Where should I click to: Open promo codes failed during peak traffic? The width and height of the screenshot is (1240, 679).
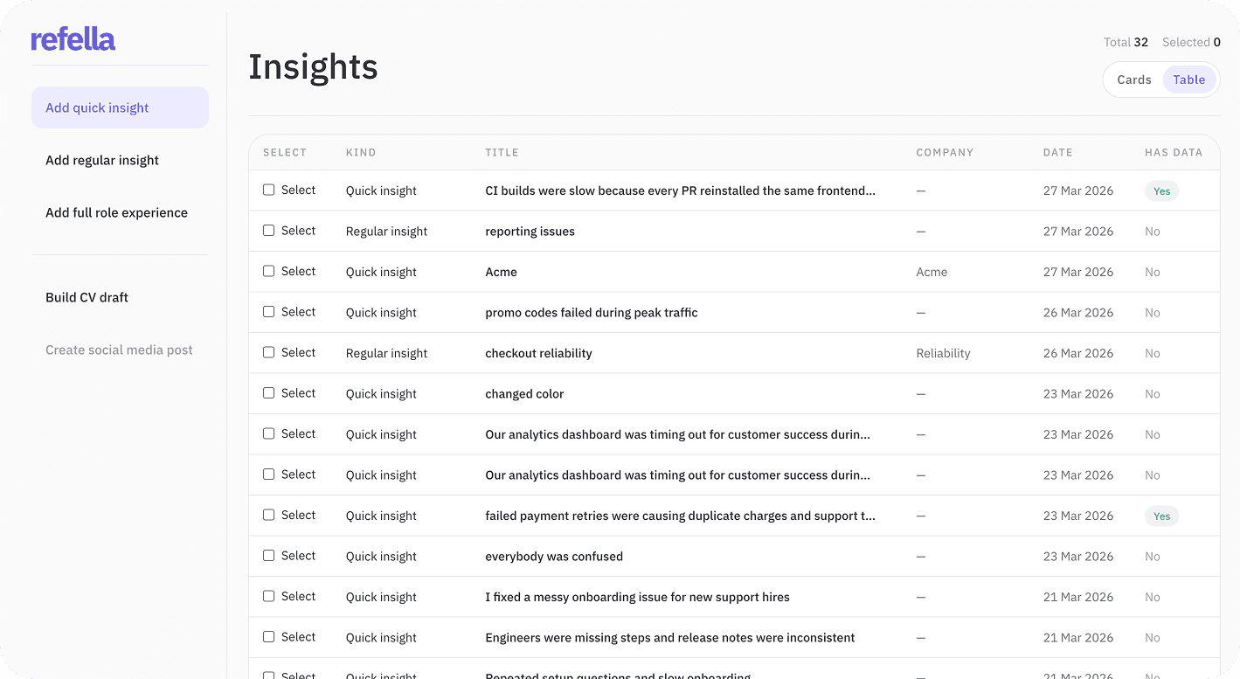point(592,313)
